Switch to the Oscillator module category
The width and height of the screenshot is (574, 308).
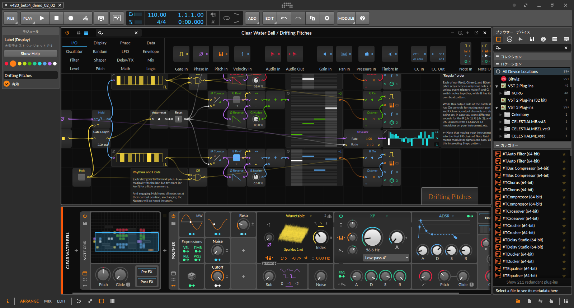[x=74, y=52]
